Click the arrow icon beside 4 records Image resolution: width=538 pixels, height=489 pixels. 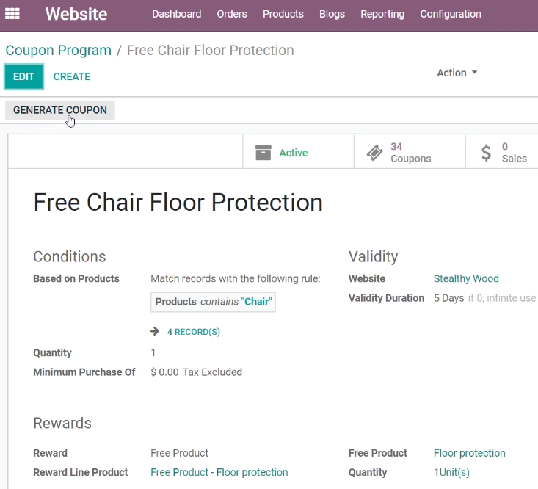pos(155,331)
